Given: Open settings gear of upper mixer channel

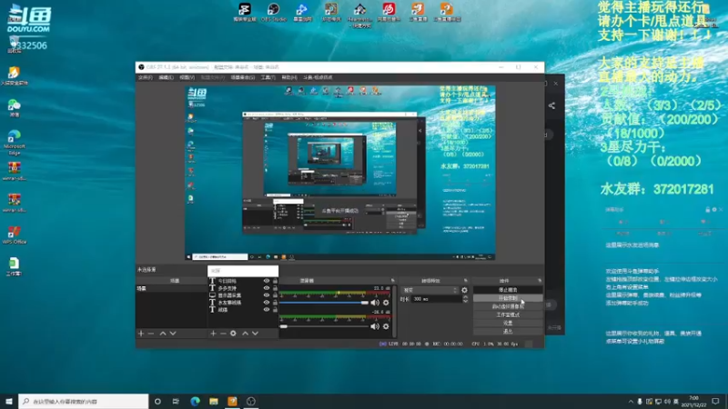Looking at the screenshot, I should [x=386, y=303].
